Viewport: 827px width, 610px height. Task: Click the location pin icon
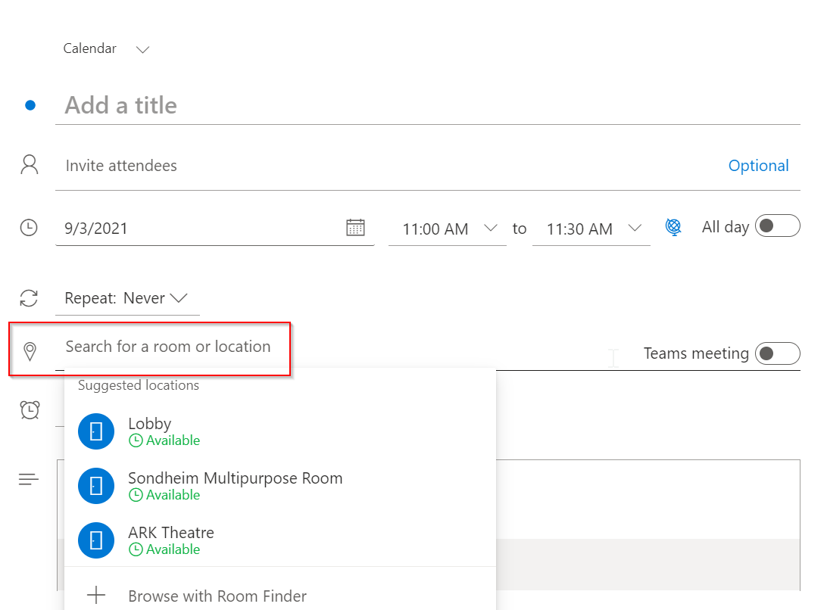[x=30, y=351]
